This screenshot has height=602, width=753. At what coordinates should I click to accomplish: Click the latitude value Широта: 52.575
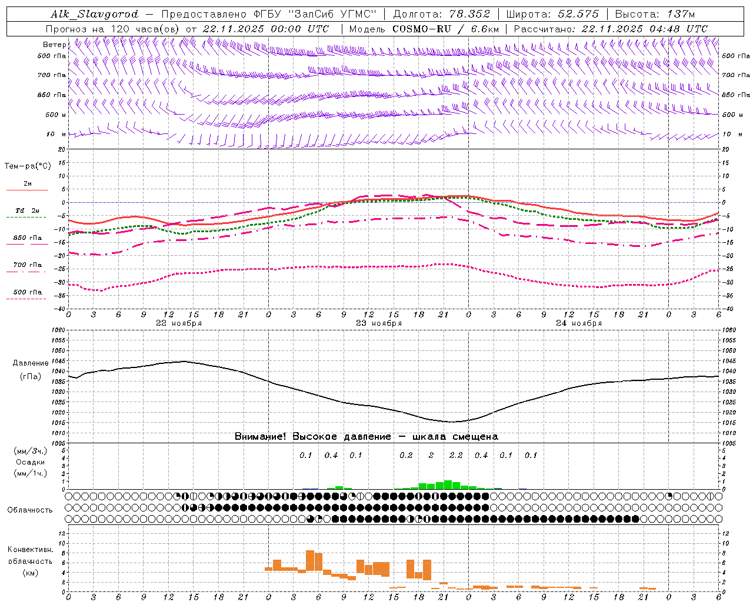coord(552,14)
